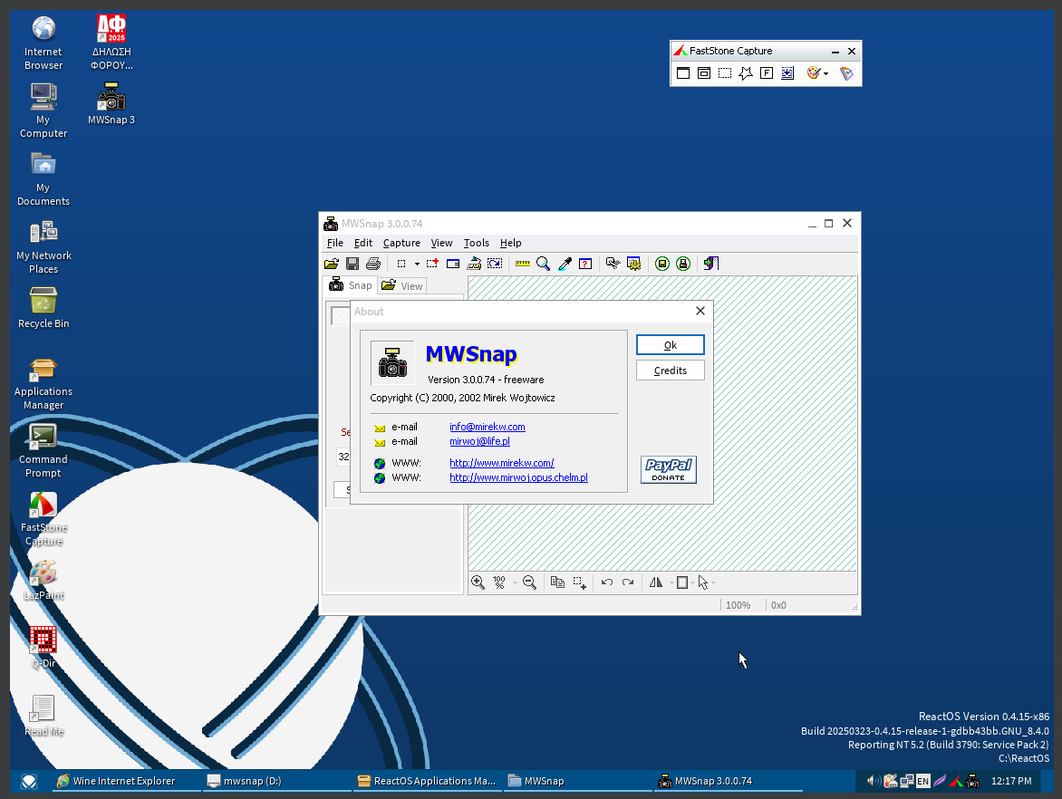Click the Save floppy disk icon
This screenshot has height=799, width=1062.
coord(352,264)
